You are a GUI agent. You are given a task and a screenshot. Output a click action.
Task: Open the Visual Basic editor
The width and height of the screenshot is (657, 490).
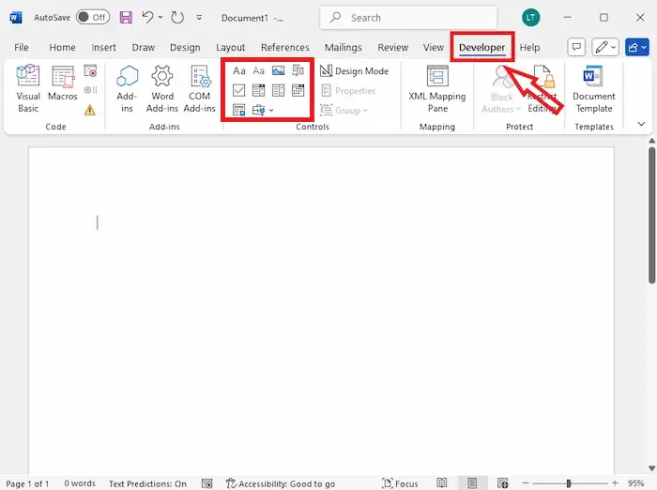pyautogui.click(x=28, y=89)
